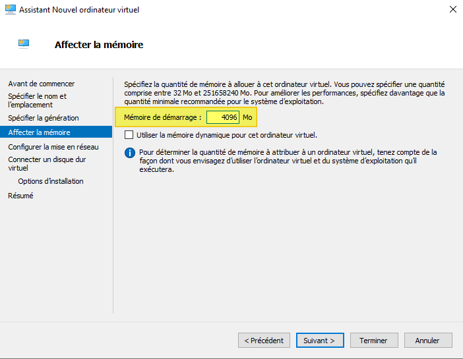Image resolution: width=463 pixels, height=359 pixels.
Task: Open Spécifier le nom et l'emplacement step
Action: pos(37,101)
